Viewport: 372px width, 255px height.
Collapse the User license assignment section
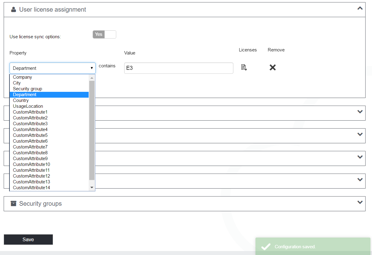click(x=360, y=9)
